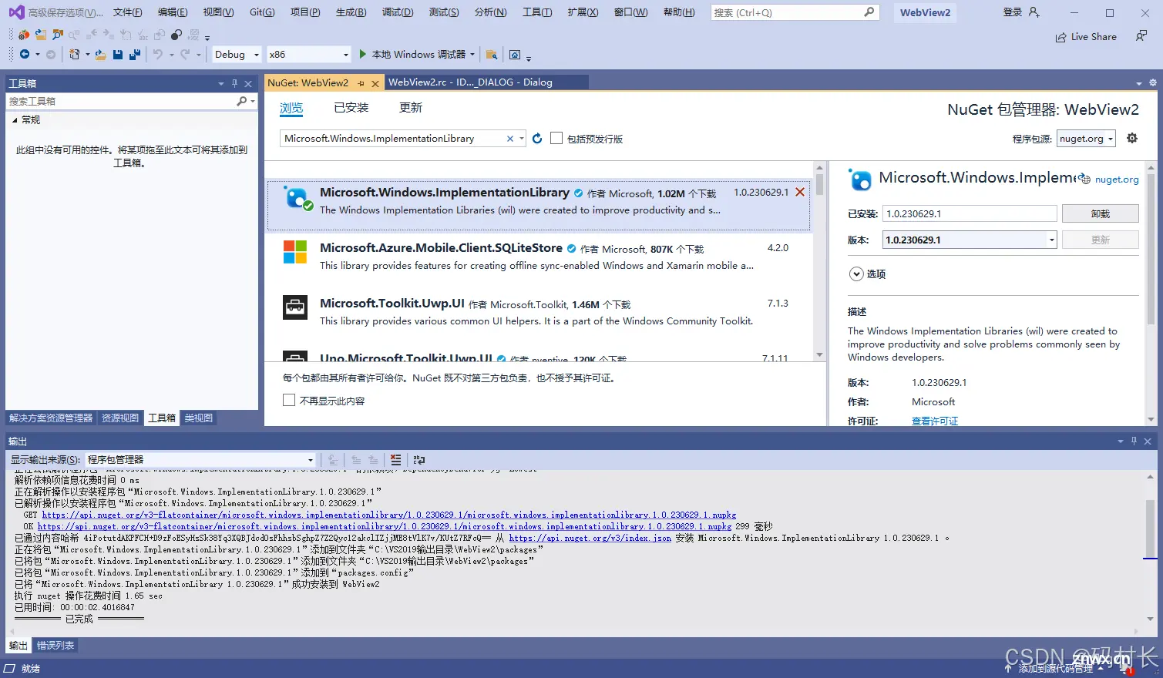
Task: Toggle word wrap in the output panel
Action: pos(419,459)
